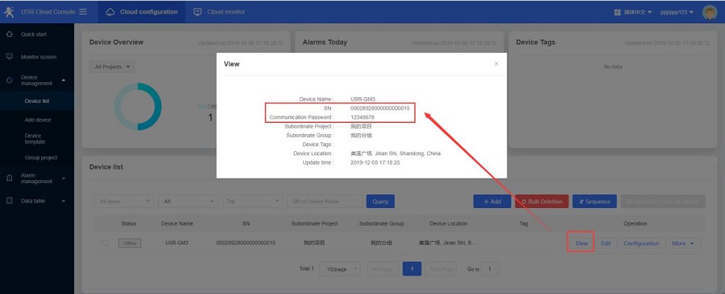Open the More dropdown for USR-GM3
This screenshot has width=725, height=294.
683,243
